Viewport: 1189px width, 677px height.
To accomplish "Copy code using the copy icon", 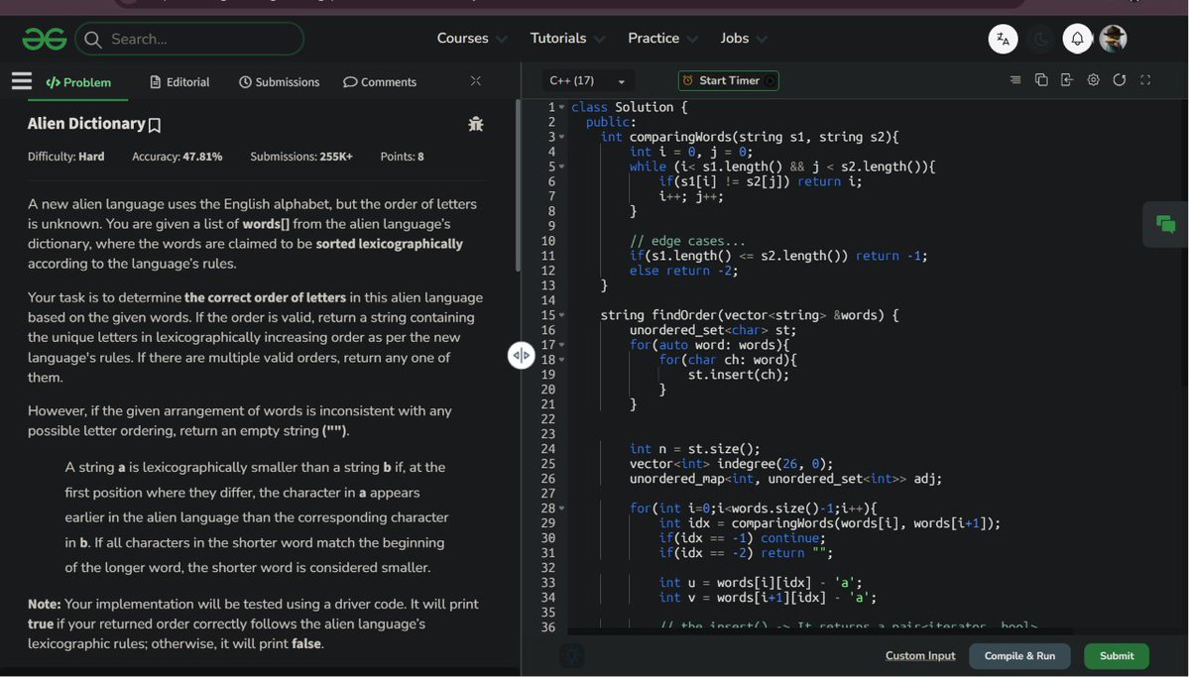I will coord(1041,79).
